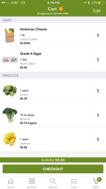Open the Lists icon
The height and width of the screenshot is (189, 106).
point(74,181)
